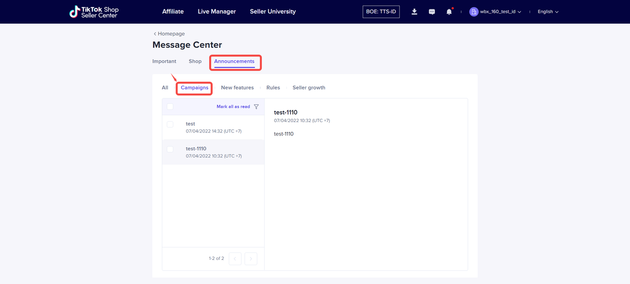Toggle the select-all messages checkbox
Image resolution: width=630 pixels, height=284 pixels.
point(170,107)
